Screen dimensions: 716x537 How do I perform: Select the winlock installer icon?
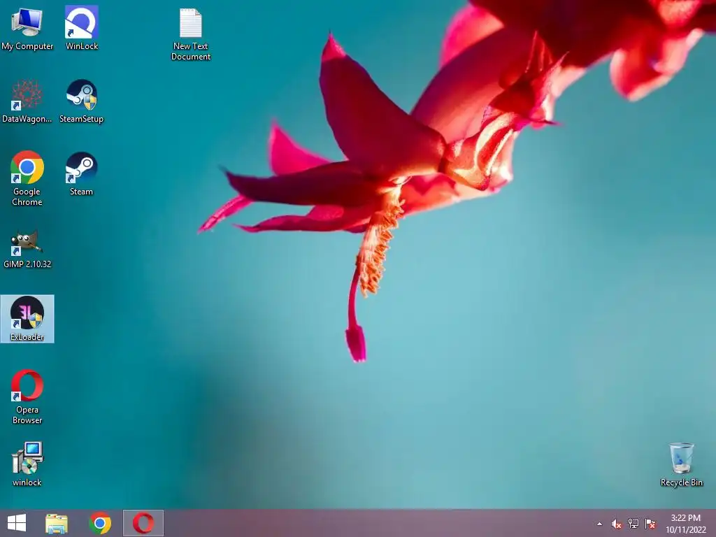(27, 464)
